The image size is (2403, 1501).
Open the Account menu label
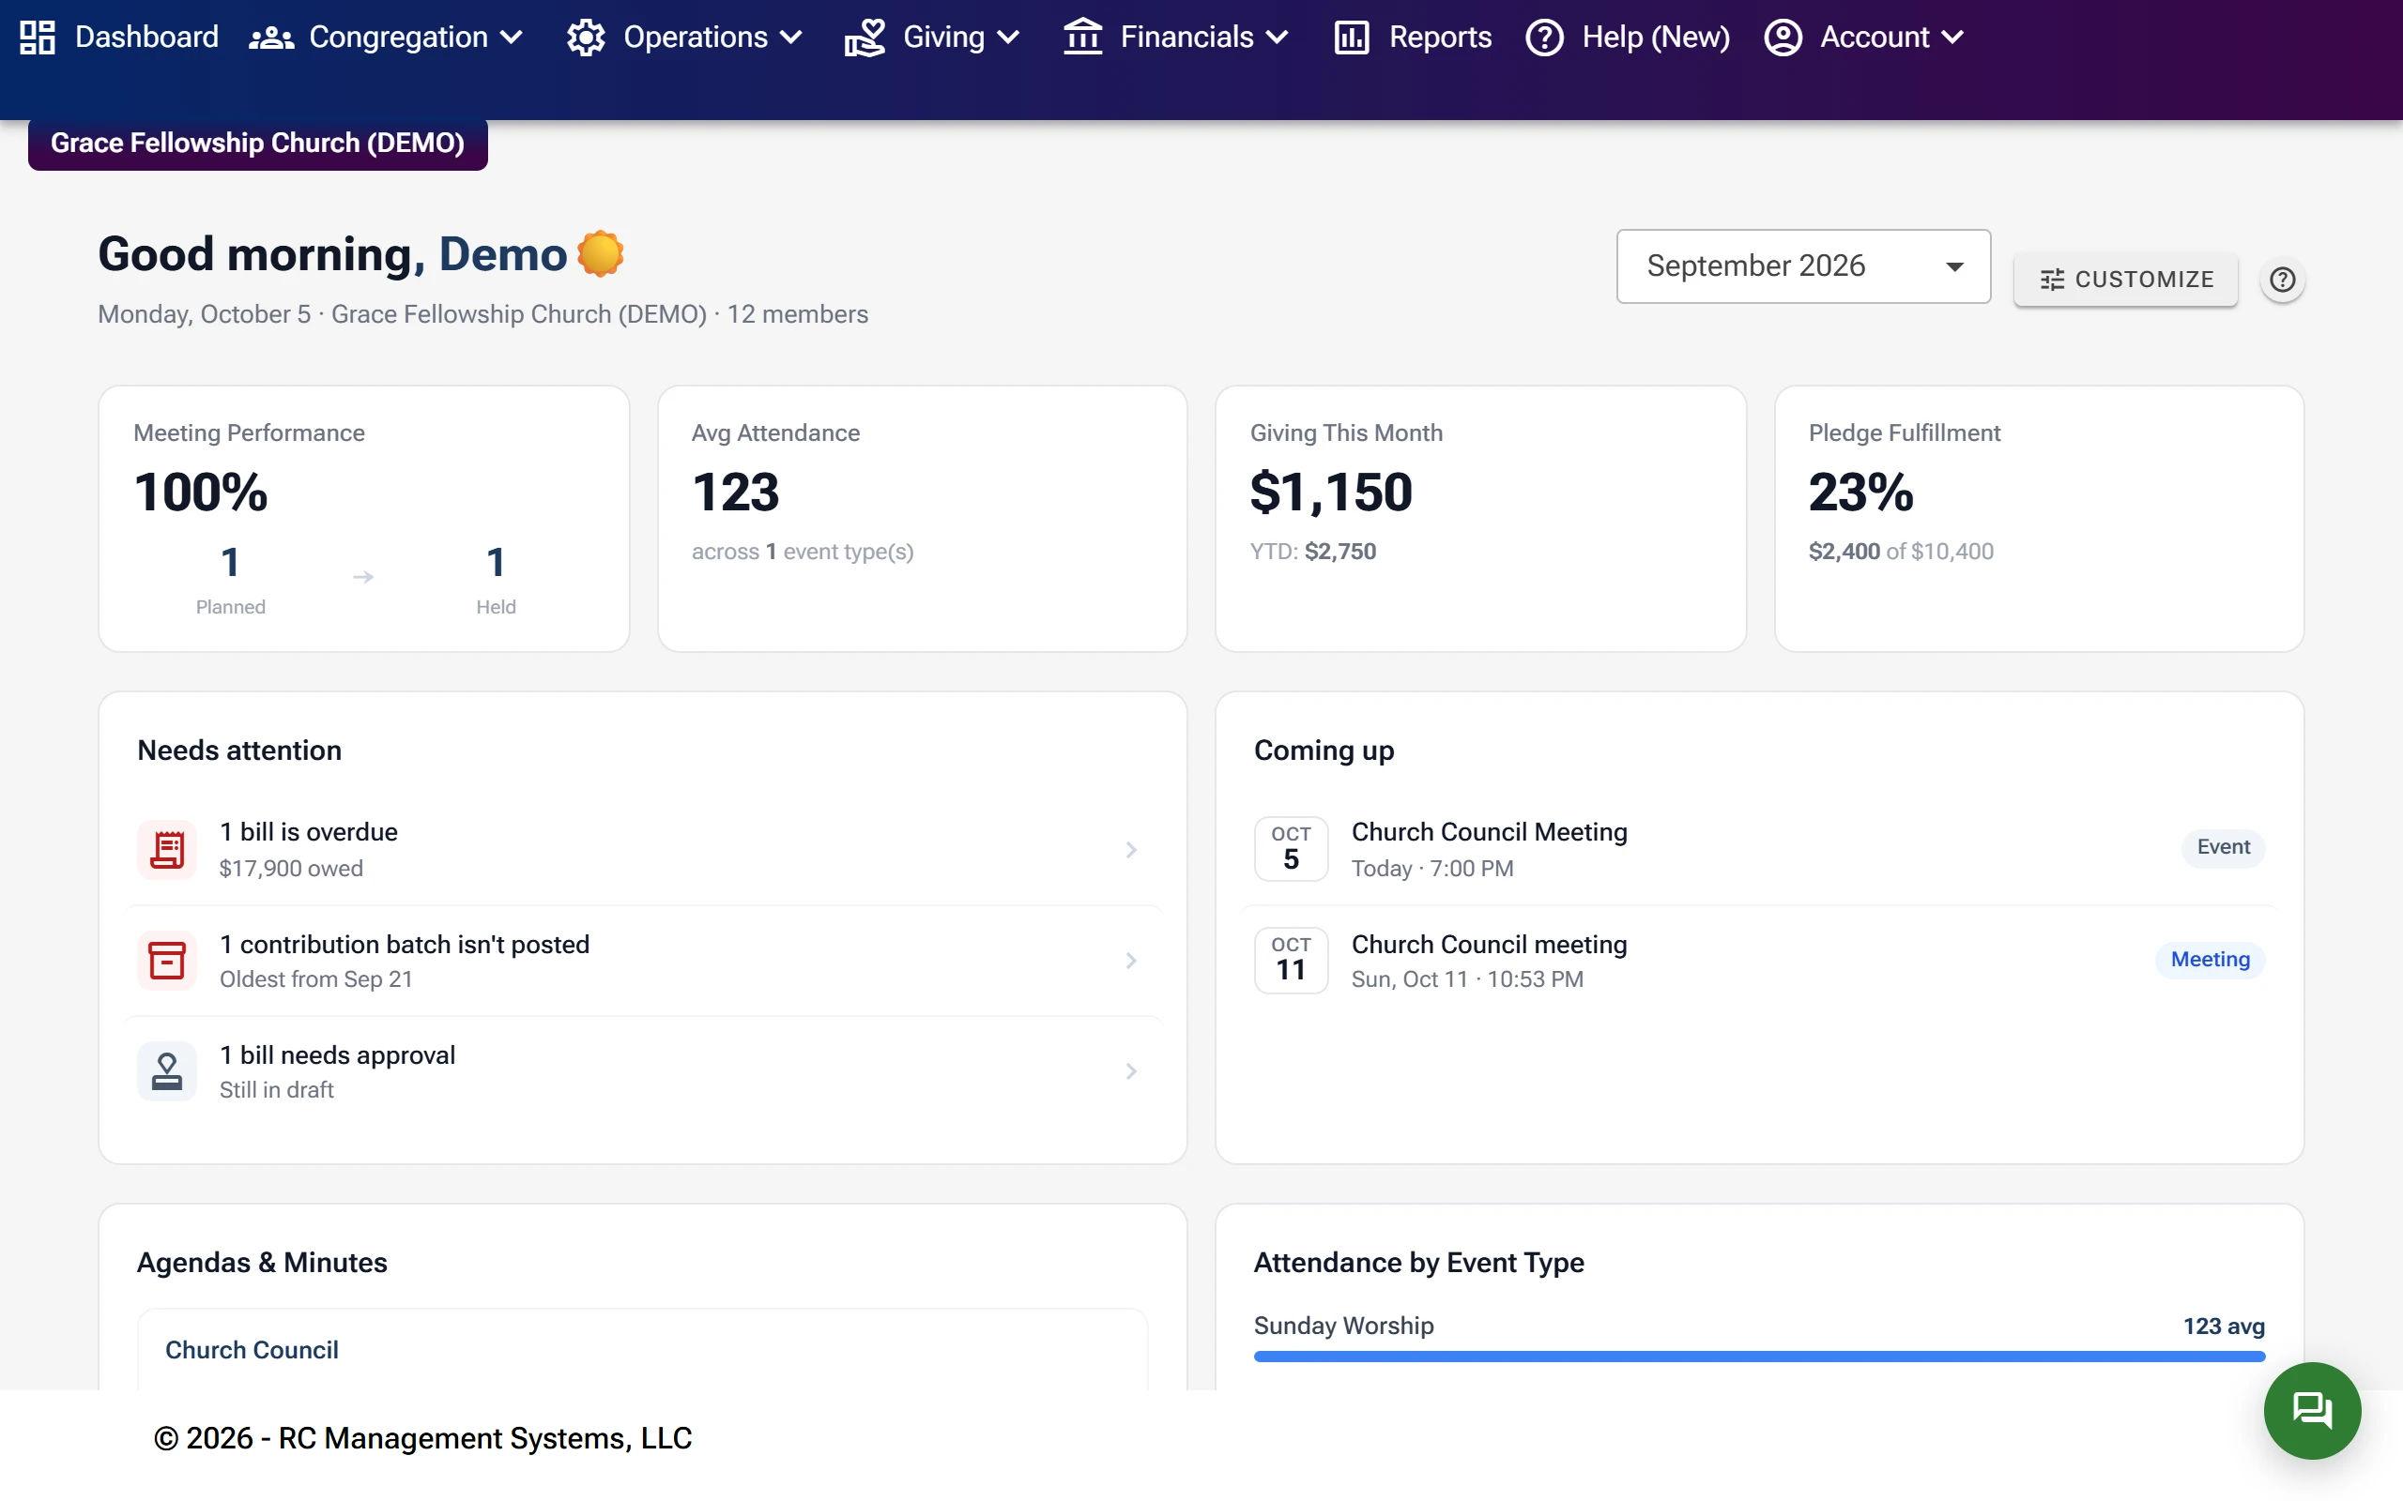[x=1874, y=38]
